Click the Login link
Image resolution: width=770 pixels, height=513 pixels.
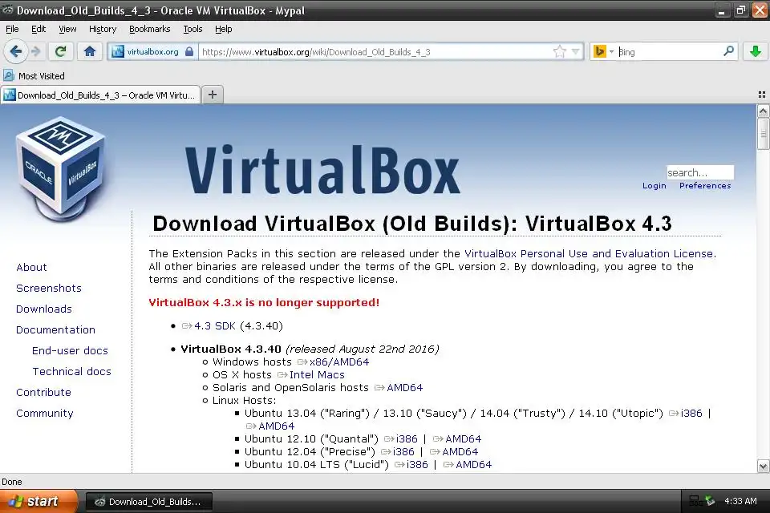(654, 186)
